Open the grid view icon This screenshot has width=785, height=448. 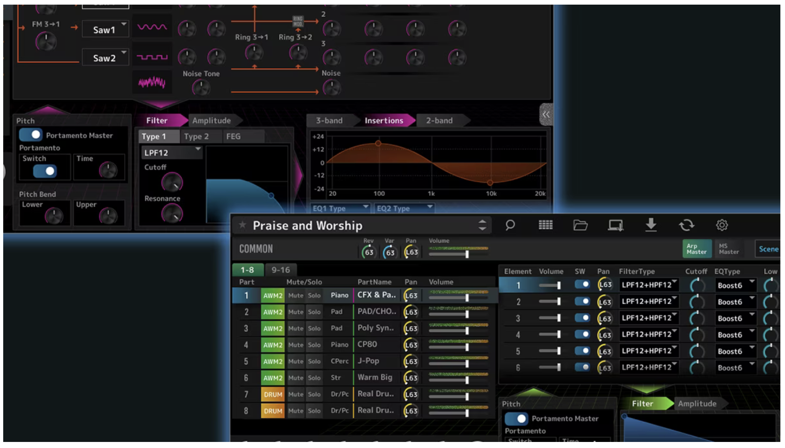[545, 225]
